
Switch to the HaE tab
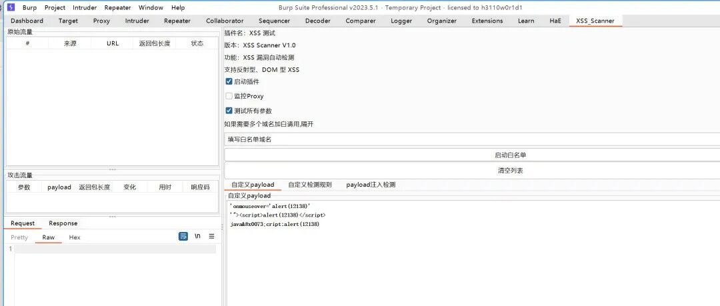coord(555,21)
